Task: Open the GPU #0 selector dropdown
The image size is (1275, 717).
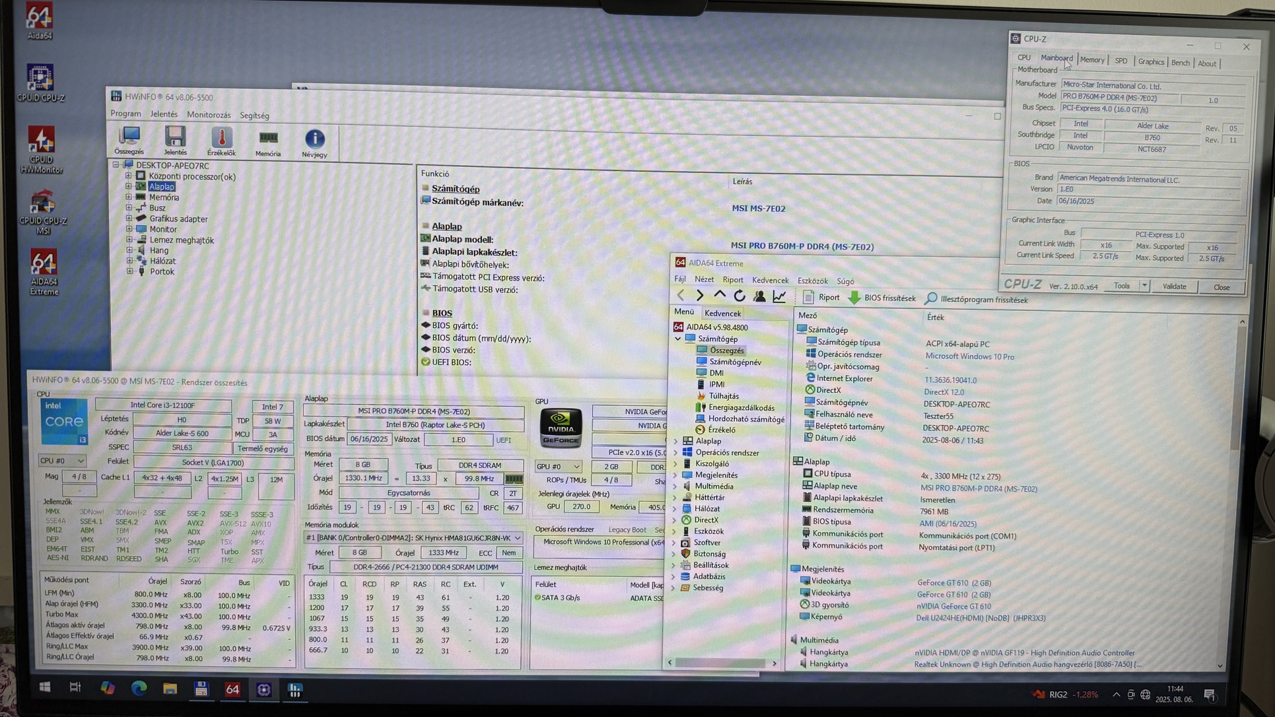Action: tap(576, 466)
